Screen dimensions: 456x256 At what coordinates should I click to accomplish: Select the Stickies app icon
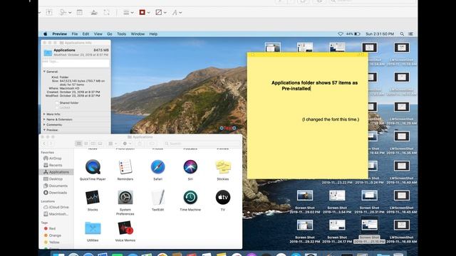tap(223, 167)
